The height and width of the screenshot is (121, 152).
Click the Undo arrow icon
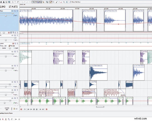[x=22, y=2]
